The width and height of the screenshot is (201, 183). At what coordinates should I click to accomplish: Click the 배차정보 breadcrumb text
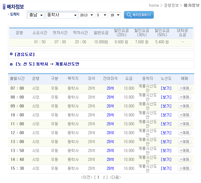pos(191,5)
